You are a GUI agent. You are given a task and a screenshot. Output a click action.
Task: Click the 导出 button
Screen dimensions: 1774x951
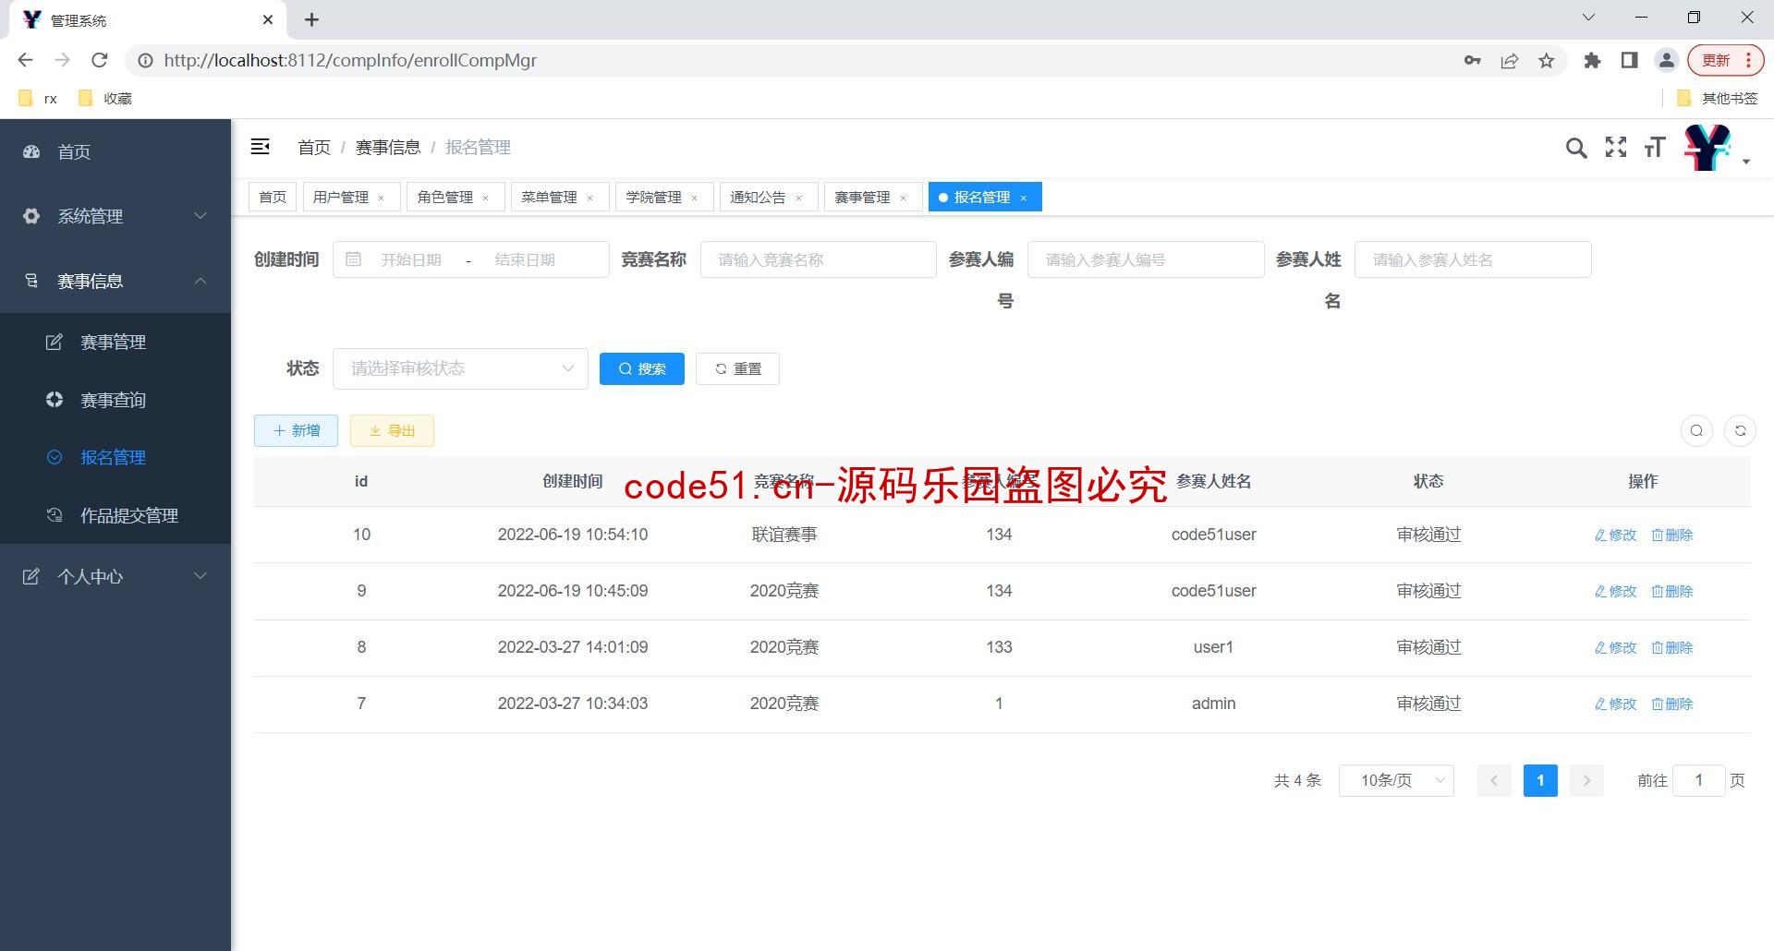[392, 430]
